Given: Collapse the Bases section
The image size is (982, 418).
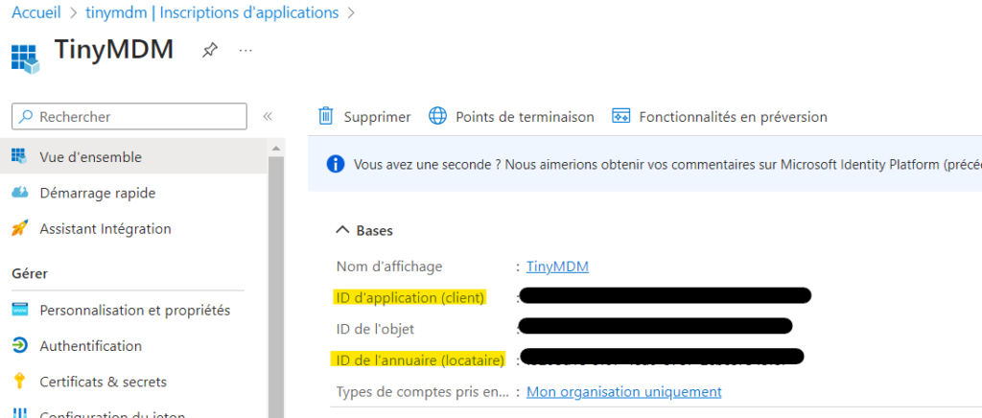Looking at the screenshot, I should [342, 230].
